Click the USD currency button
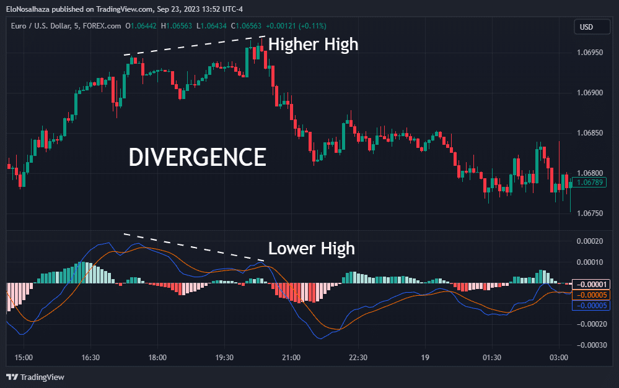 pyautogui.click(x=591, y=27)
